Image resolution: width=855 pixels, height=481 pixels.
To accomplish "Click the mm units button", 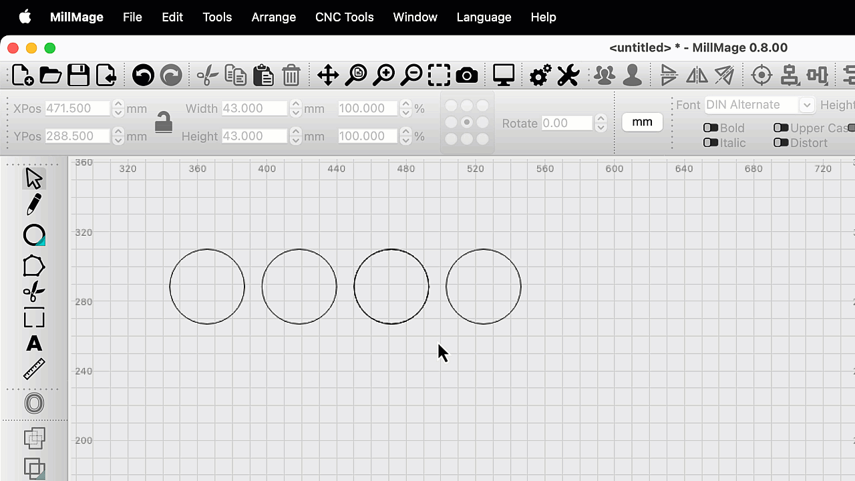I will pos(642,122).
